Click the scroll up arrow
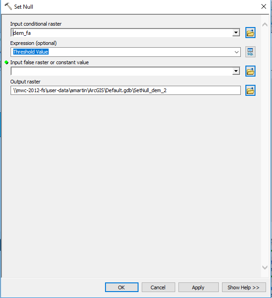The width and height of the screenshot is (272, 298). (265, 24)
